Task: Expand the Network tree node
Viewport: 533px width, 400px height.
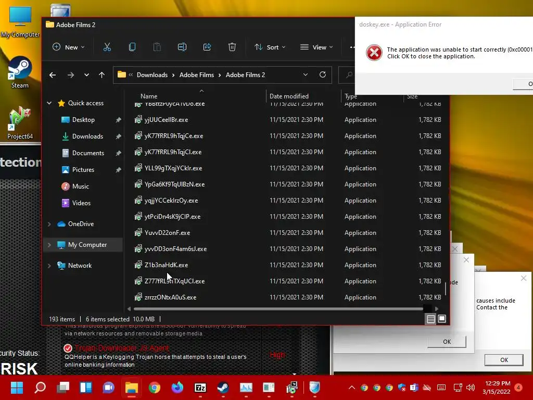Action: (x=49, y=265)
